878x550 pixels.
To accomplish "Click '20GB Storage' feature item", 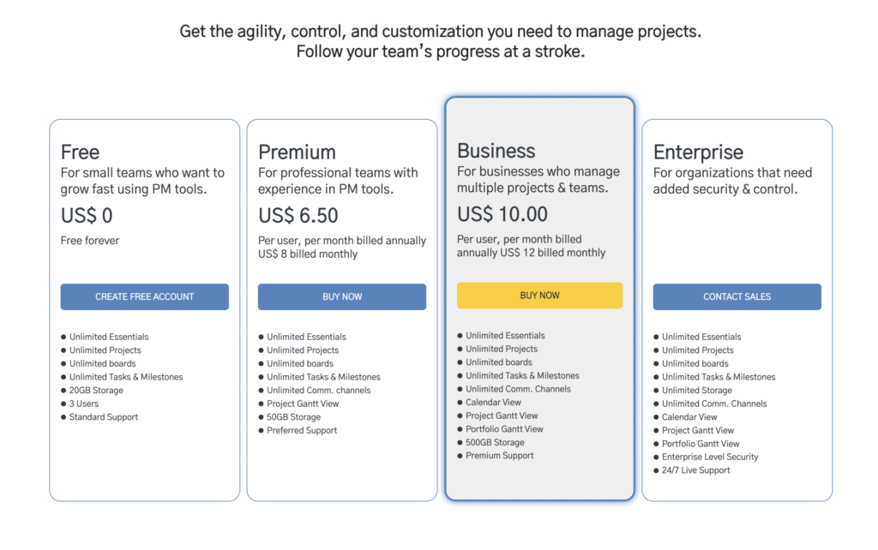I will click(x=96, y=390).
